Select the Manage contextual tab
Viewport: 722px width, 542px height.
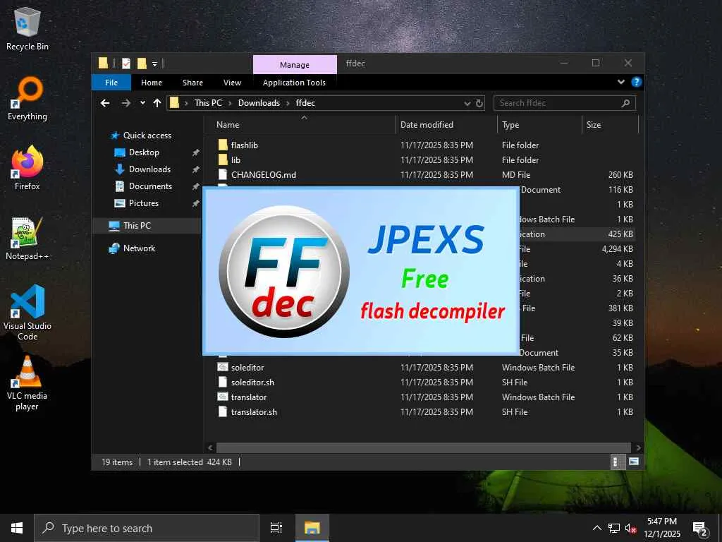pos(295,64)
